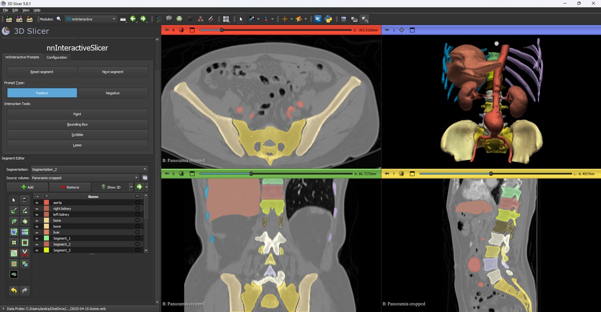The image size is (601, 312).
Task: Select the Negative prompt type
Action: pos(113,93)
